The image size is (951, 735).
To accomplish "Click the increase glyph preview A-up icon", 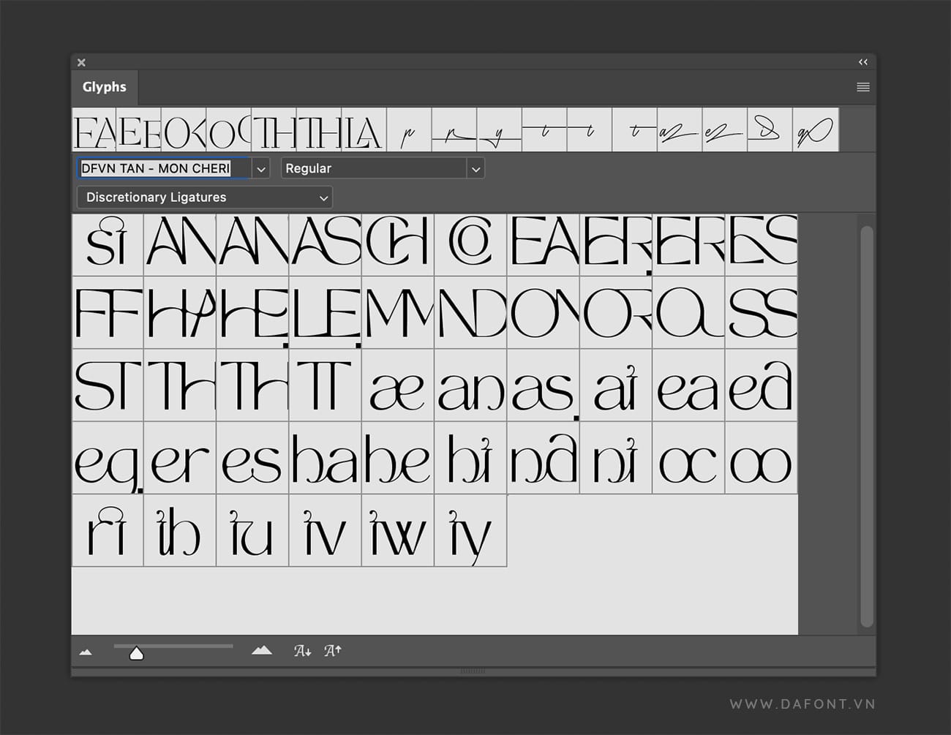I will coord(333,649).
